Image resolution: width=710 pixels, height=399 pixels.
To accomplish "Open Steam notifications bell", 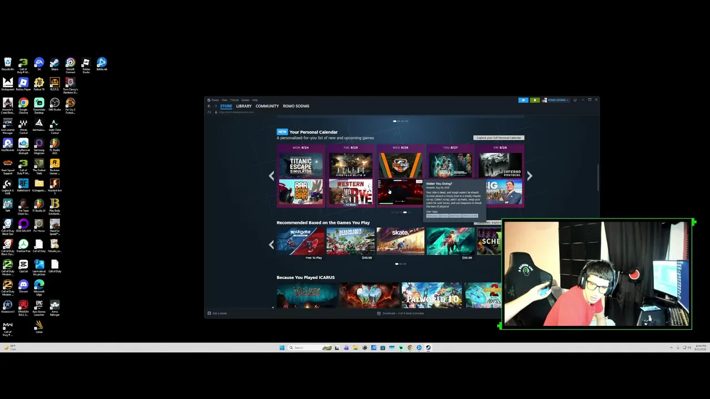I will (x=535, y=100).
